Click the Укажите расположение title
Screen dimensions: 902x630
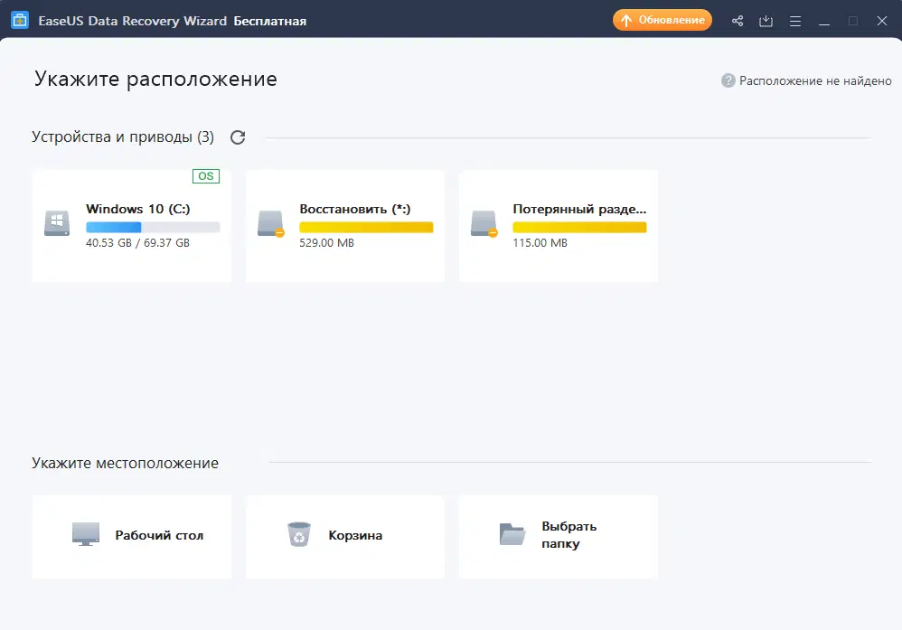pyautogui.click(x=155, y=79)
